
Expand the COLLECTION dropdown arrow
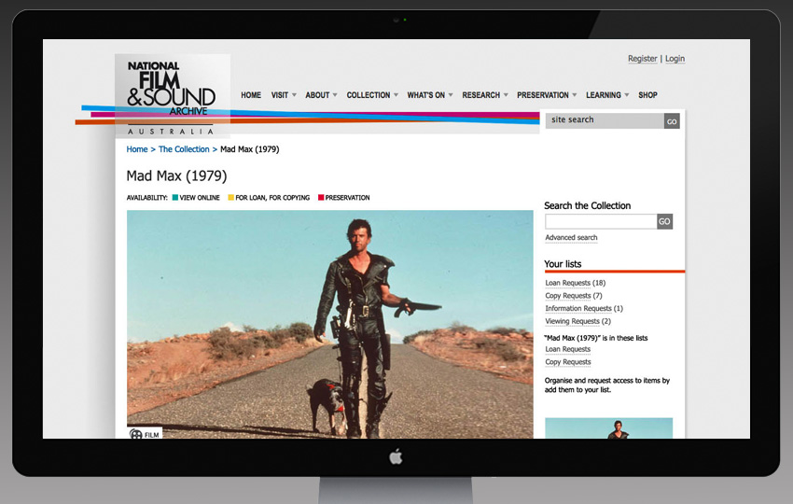396,95
